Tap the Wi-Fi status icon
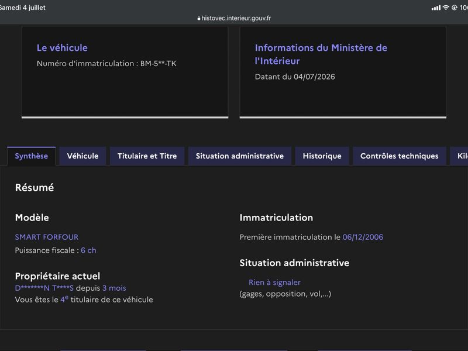This screenshot has height=351, width=468. coord(446,8)
